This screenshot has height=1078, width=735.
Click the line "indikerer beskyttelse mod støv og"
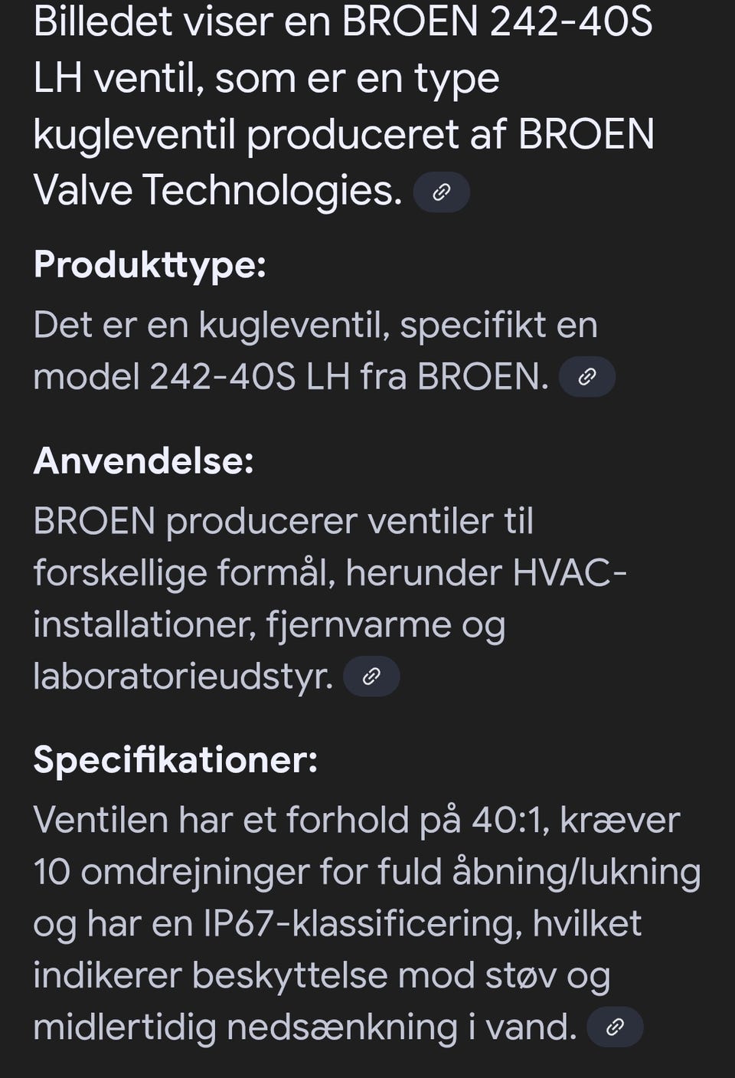coord(322,976)
